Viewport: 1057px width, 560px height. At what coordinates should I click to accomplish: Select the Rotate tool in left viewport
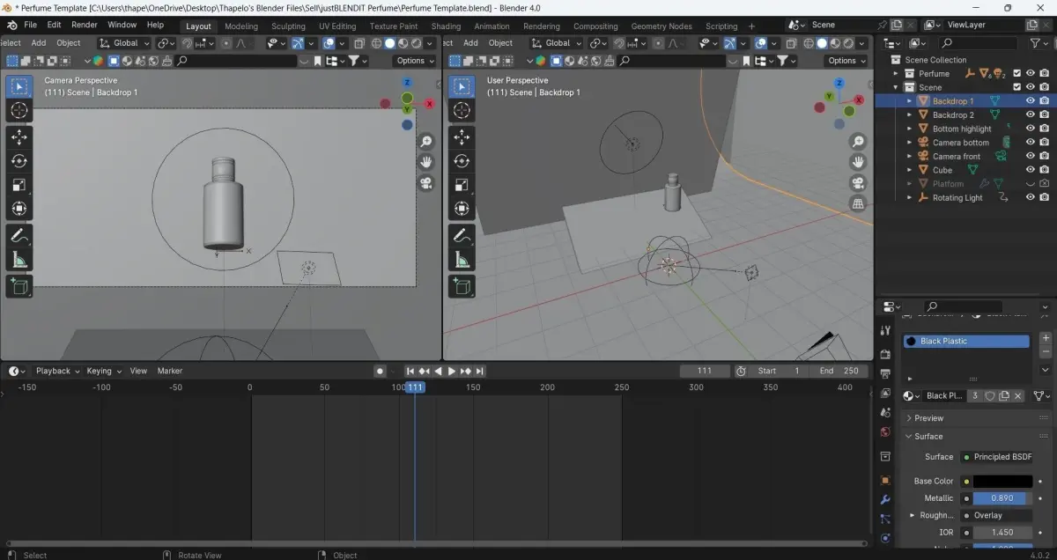[x=19, y=161]
